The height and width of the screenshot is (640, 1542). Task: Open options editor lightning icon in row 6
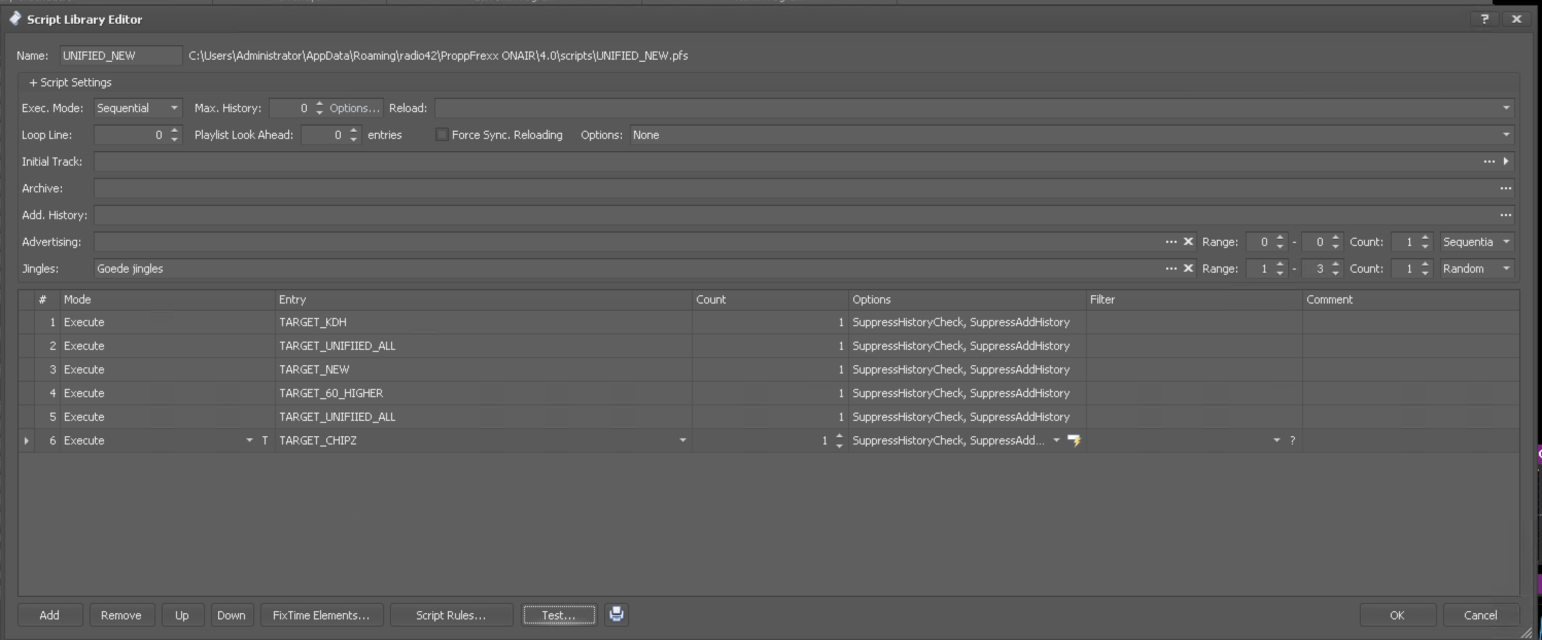click(x=1074, y=440)
